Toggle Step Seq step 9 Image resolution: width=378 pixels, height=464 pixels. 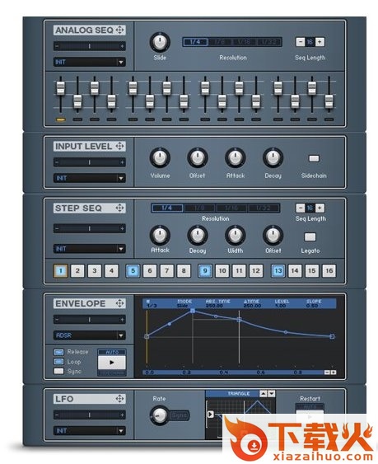point(205,271)
